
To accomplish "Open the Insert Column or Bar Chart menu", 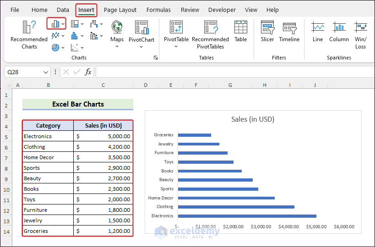I will pyautogui.click(x=57, y=24).
